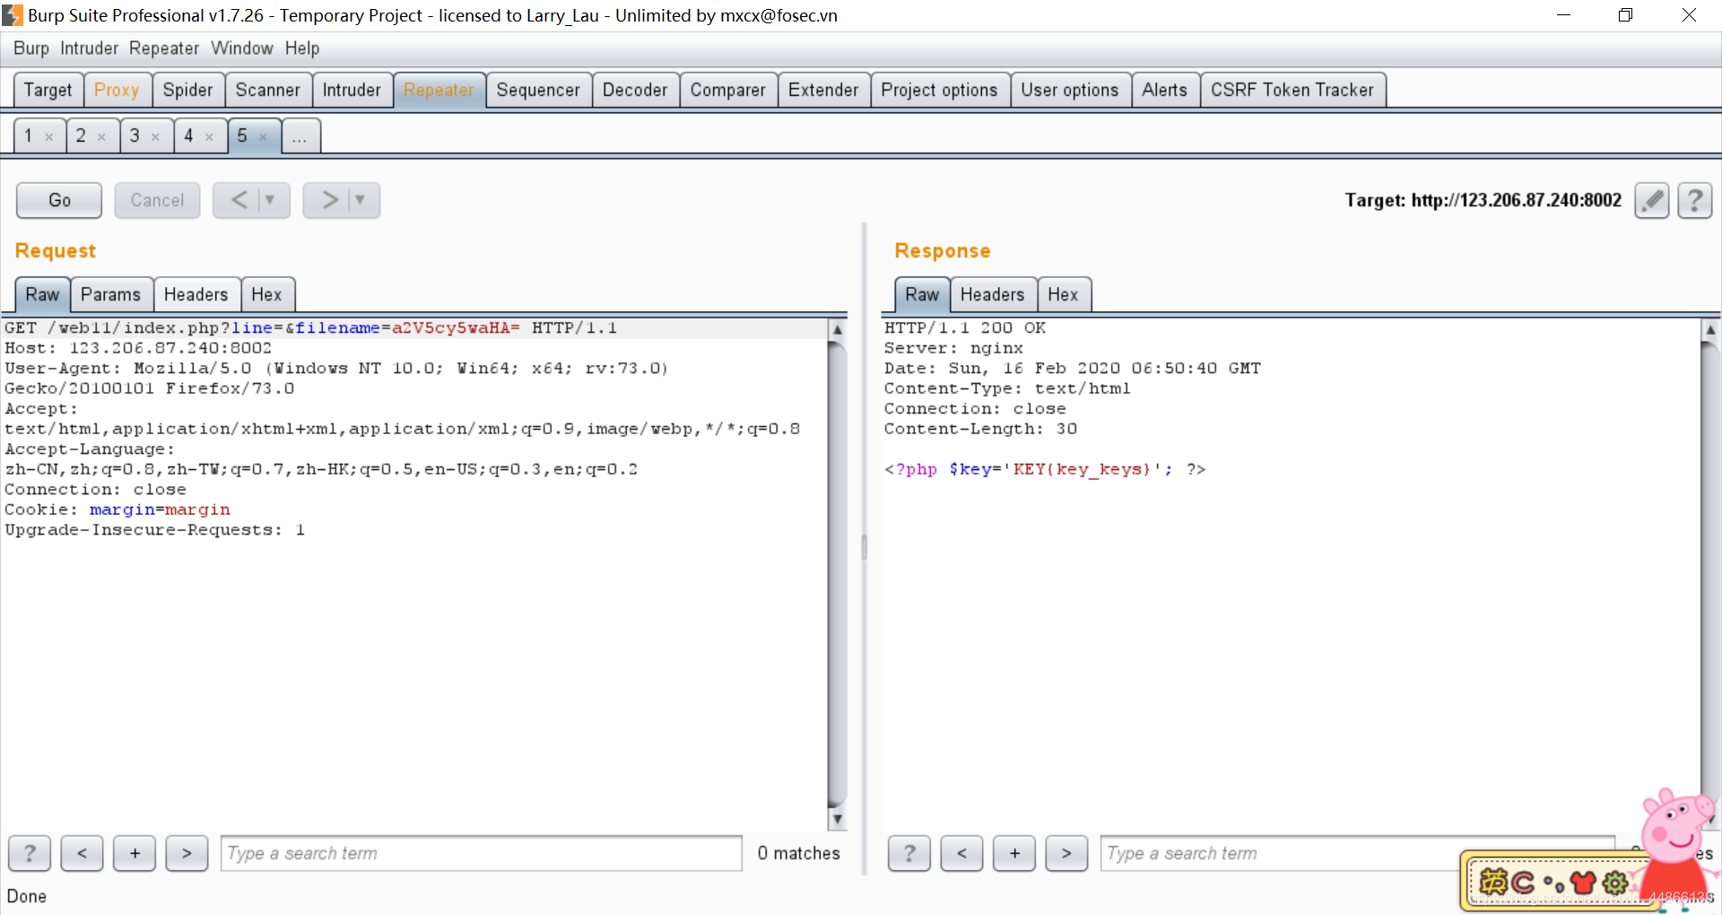This screenshot has width=1722, height=915.
Task: Show request Hex view
Action: click(x=266, y=294)
